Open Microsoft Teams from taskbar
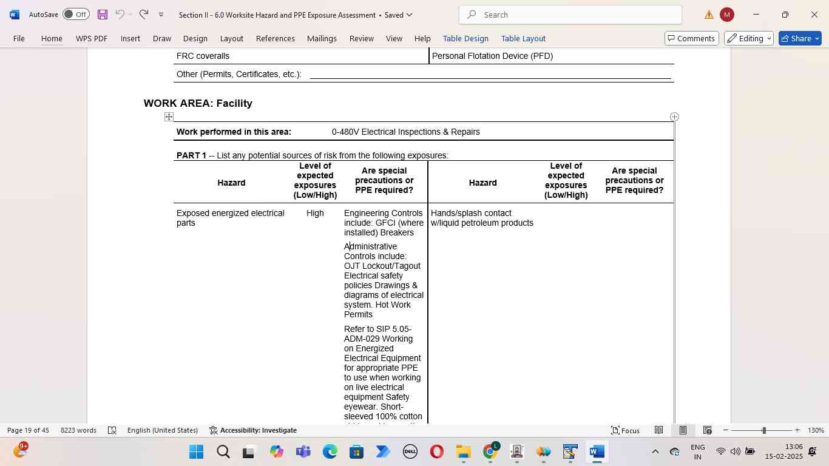829x466 pixels. (x=303, y=452)
